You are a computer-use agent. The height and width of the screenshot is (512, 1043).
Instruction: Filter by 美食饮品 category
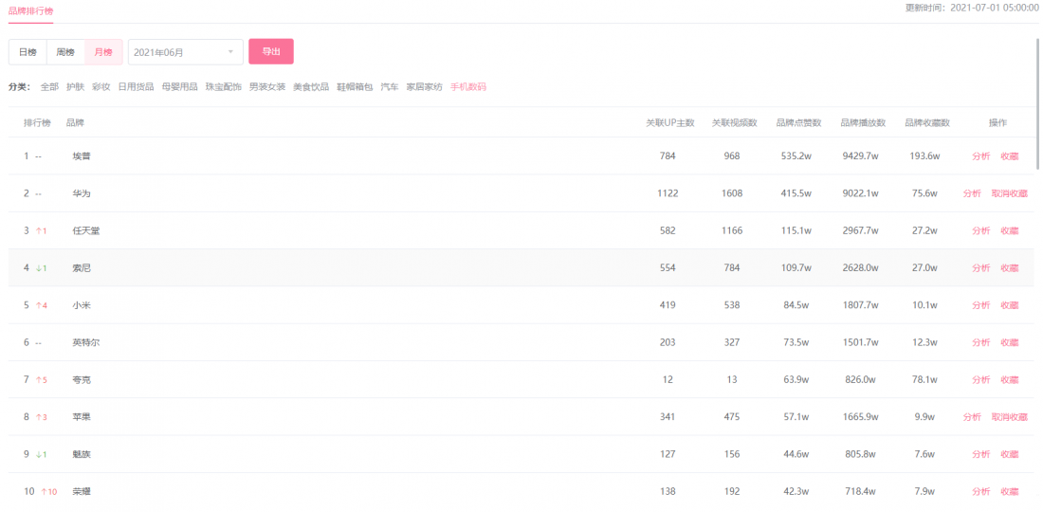pyautogui.click(x=311, y=87)
